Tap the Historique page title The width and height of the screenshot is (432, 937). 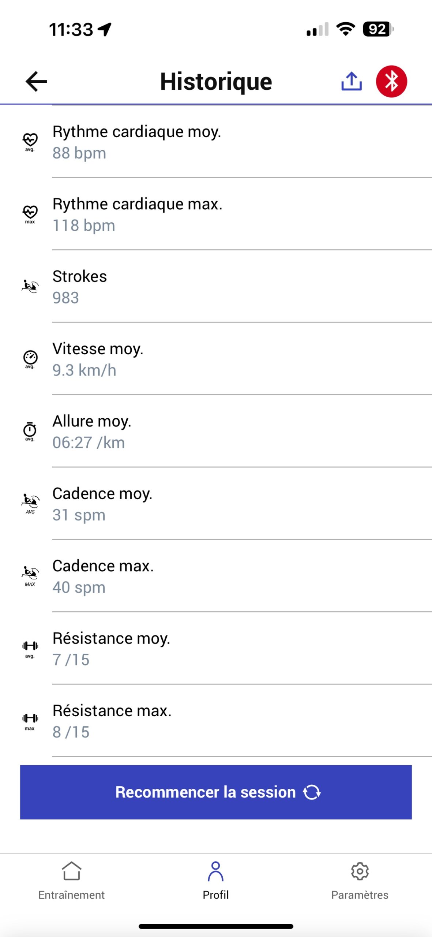click(x=216, y=81)
